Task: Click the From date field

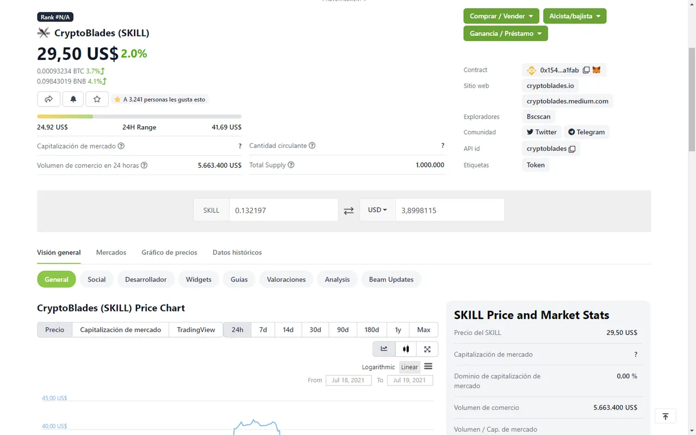Action: coord(348,380)
